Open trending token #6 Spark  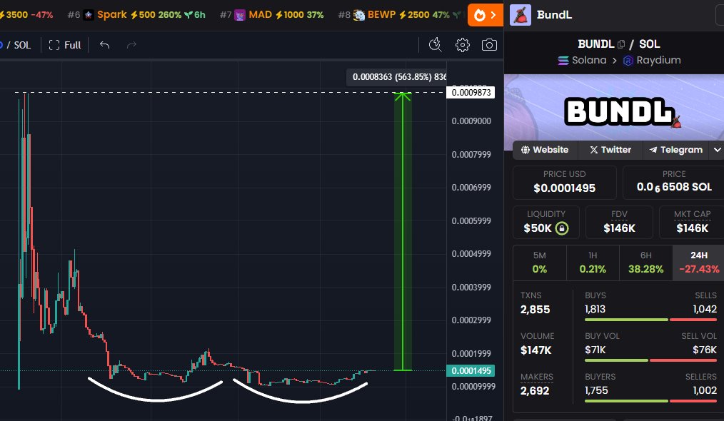click(x=136, y=15)
